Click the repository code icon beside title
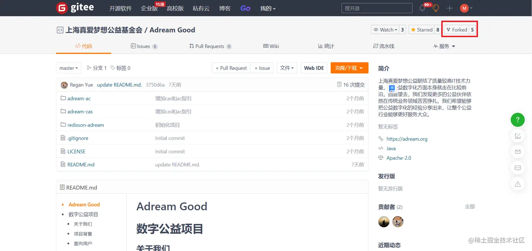Screen dimensions: 532x251 click(x=60, y=30)
